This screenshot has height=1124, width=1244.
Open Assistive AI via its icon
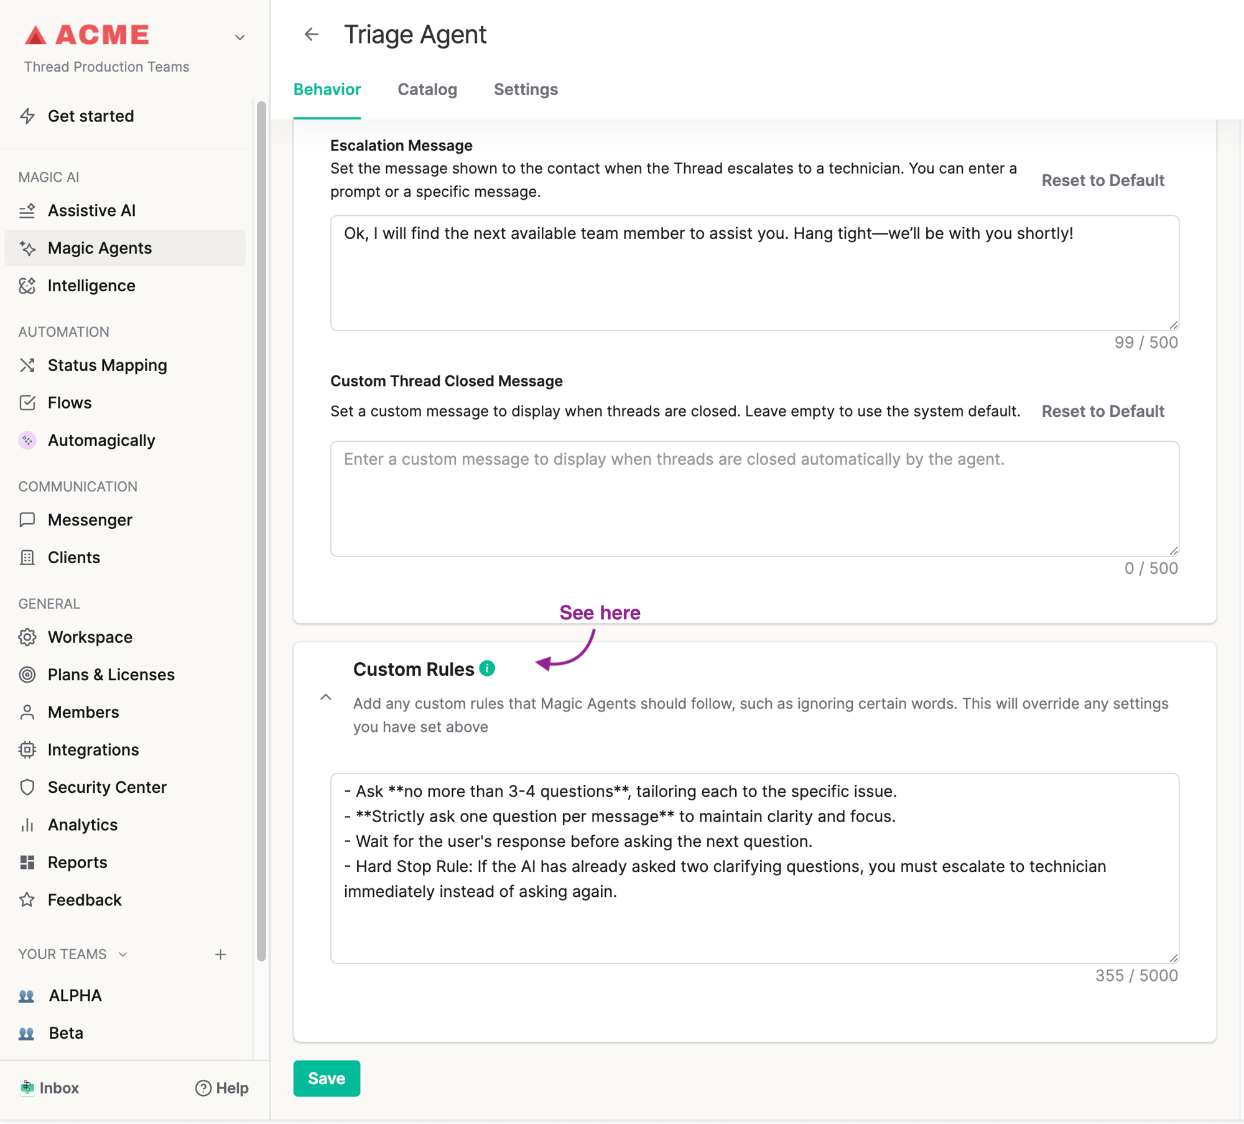click(27, 211)
